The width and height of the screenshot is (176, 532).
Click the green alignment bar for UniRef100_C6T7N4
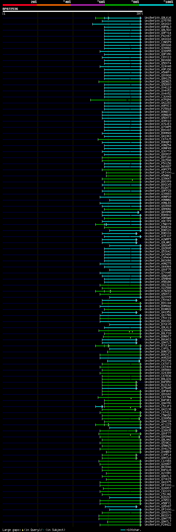coord(120,397)
